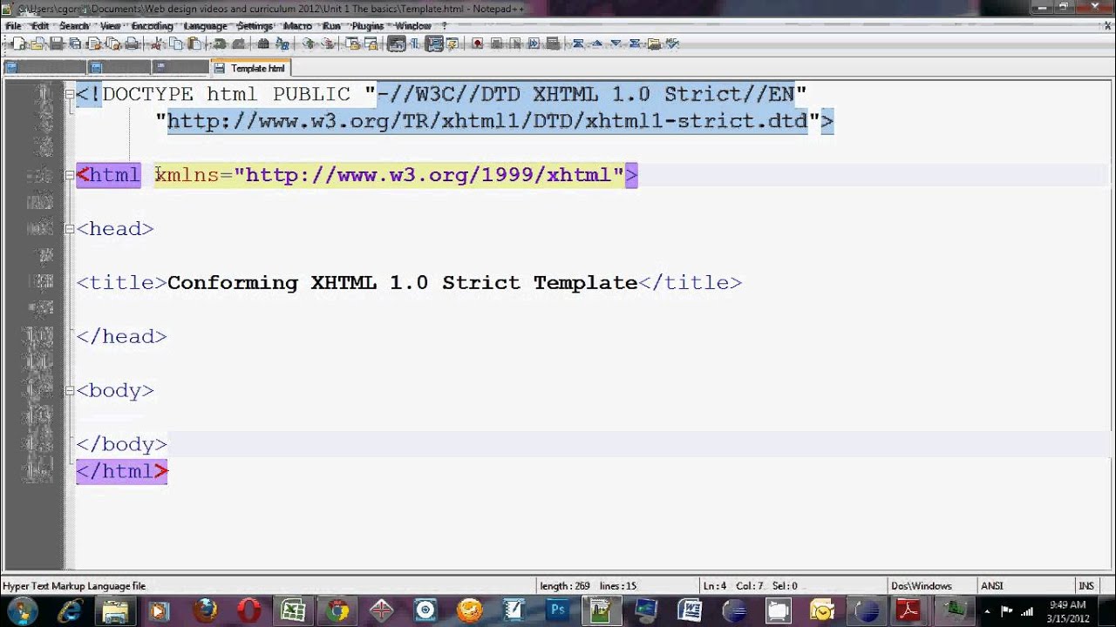
Task: Open Find with the binoculars icon
Action: point(263,44)
